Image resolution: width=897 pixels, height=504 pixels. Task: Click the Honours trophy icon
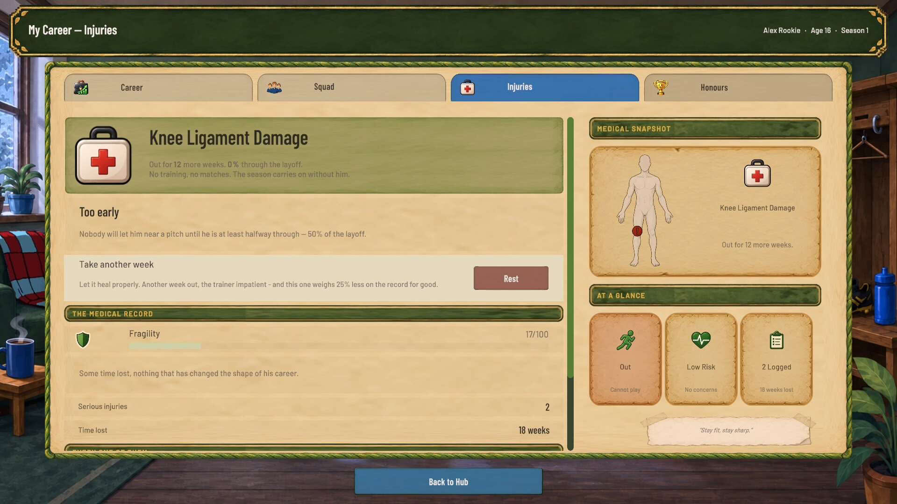point(661,87)
